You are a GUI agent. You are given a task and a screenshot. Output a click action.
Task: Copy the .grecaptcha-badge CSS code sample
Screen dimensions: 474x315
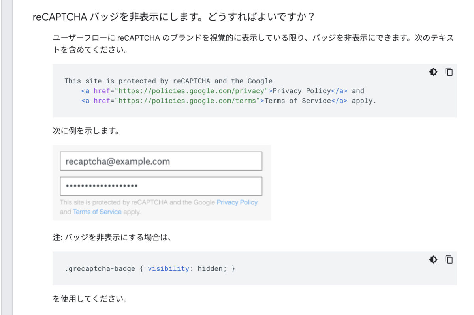click(449, 259)
